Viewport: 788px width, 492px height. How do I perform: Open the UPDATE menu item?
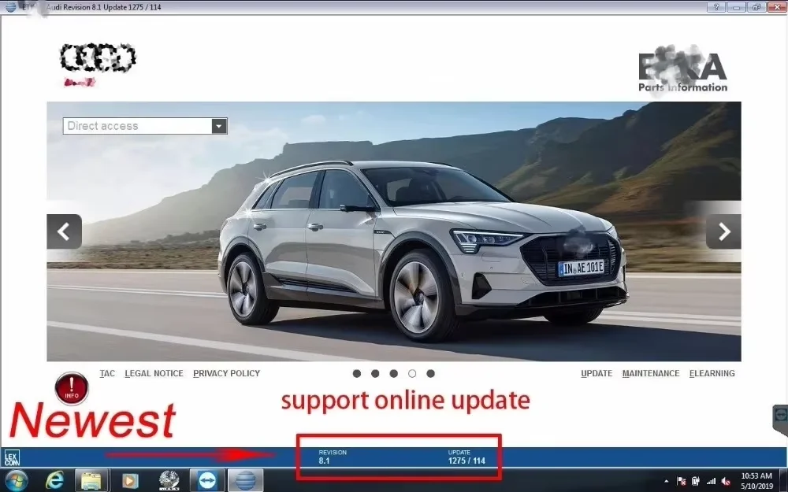tap(597, 373)
